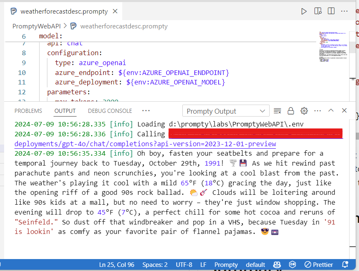This screenshot has height=271, width=359.
Task: Change end of line sequence LF
Action: pyautogui.click(x=203, y=265)
